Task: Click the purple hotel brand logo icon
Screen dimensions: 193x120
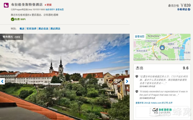Action: (x=6, y=5)
